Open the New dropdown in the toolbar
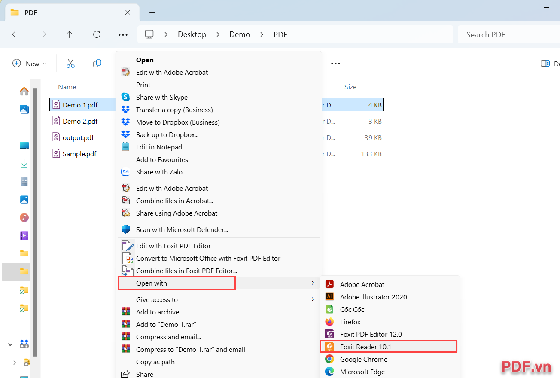 (x=29, y=64)
